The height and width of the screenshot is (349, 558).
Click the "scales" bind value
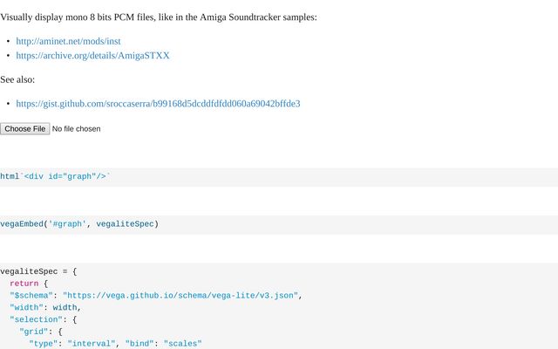[182, 344]
